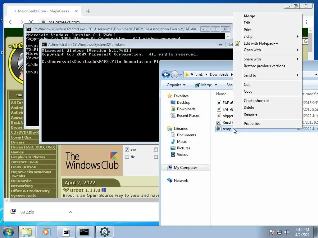Select the FAF x86 file row
This screenshot has height=238, width=318.
point(225,109)
